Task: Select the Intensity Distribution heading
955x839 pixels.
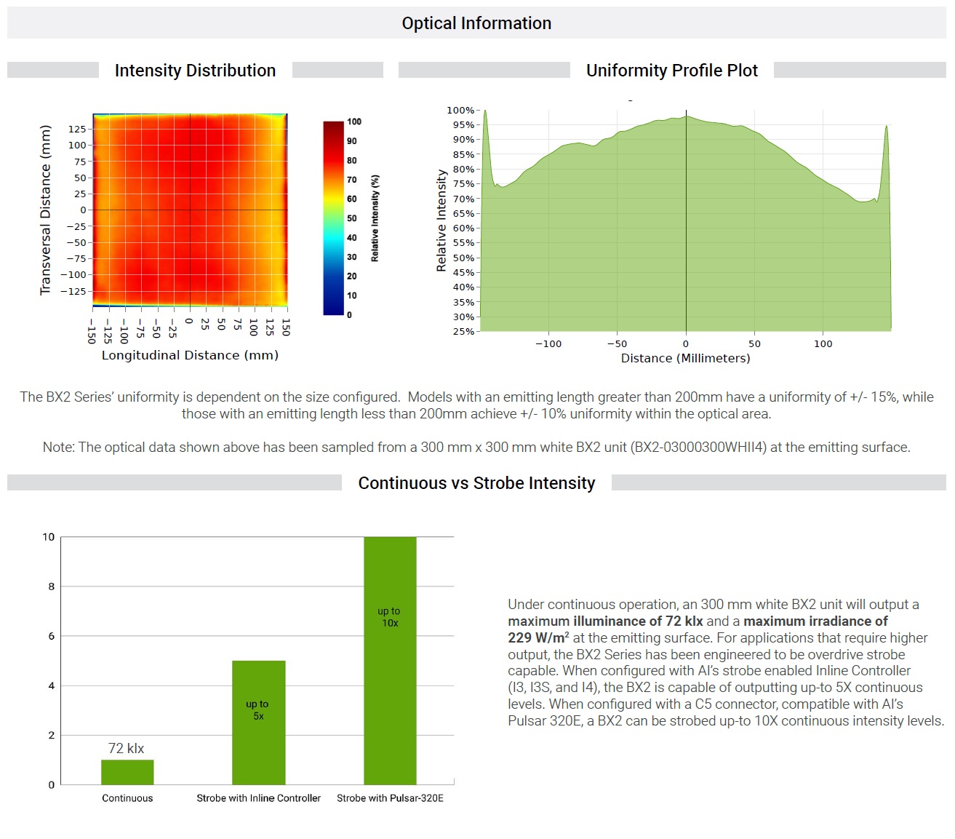Action: (195, 71)
